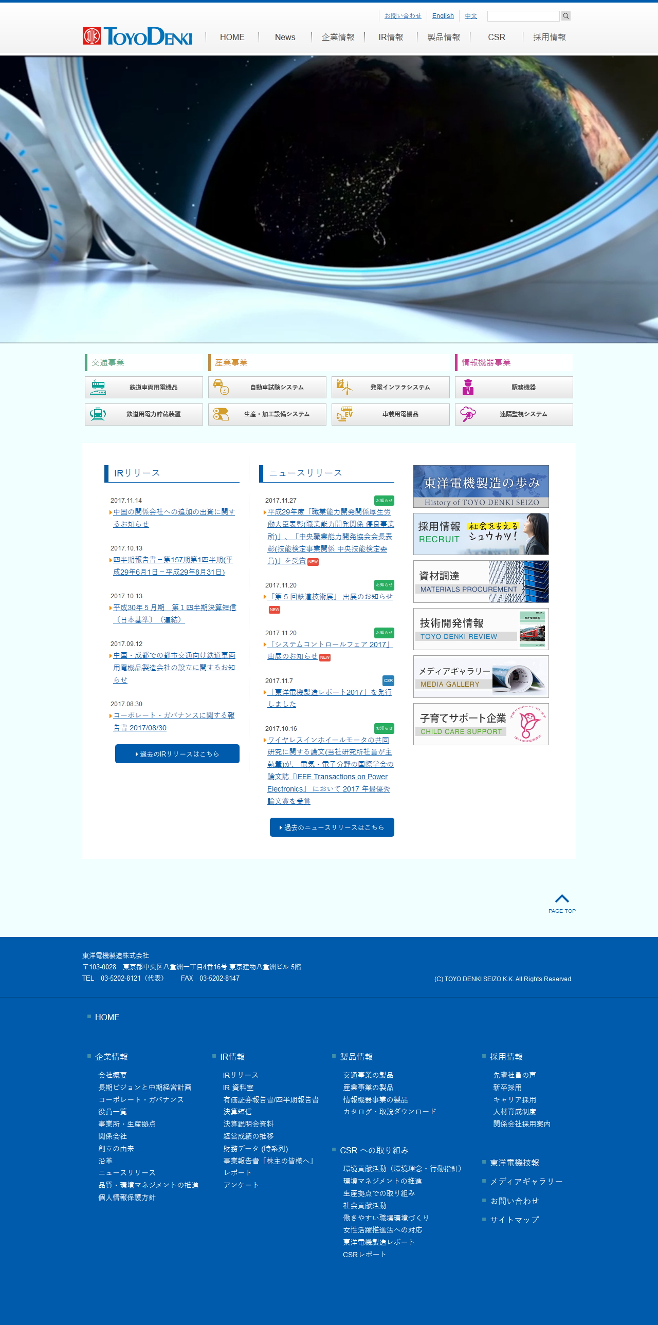Click the search input field
The width and height of the screenshot is (658, 1325).
click(x=523, y=16)
